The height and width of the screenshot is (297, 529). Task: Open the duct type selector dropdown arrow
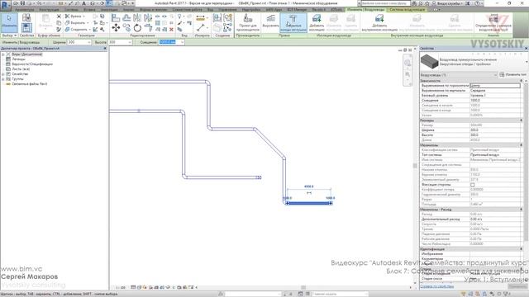[x=527, y=62]
